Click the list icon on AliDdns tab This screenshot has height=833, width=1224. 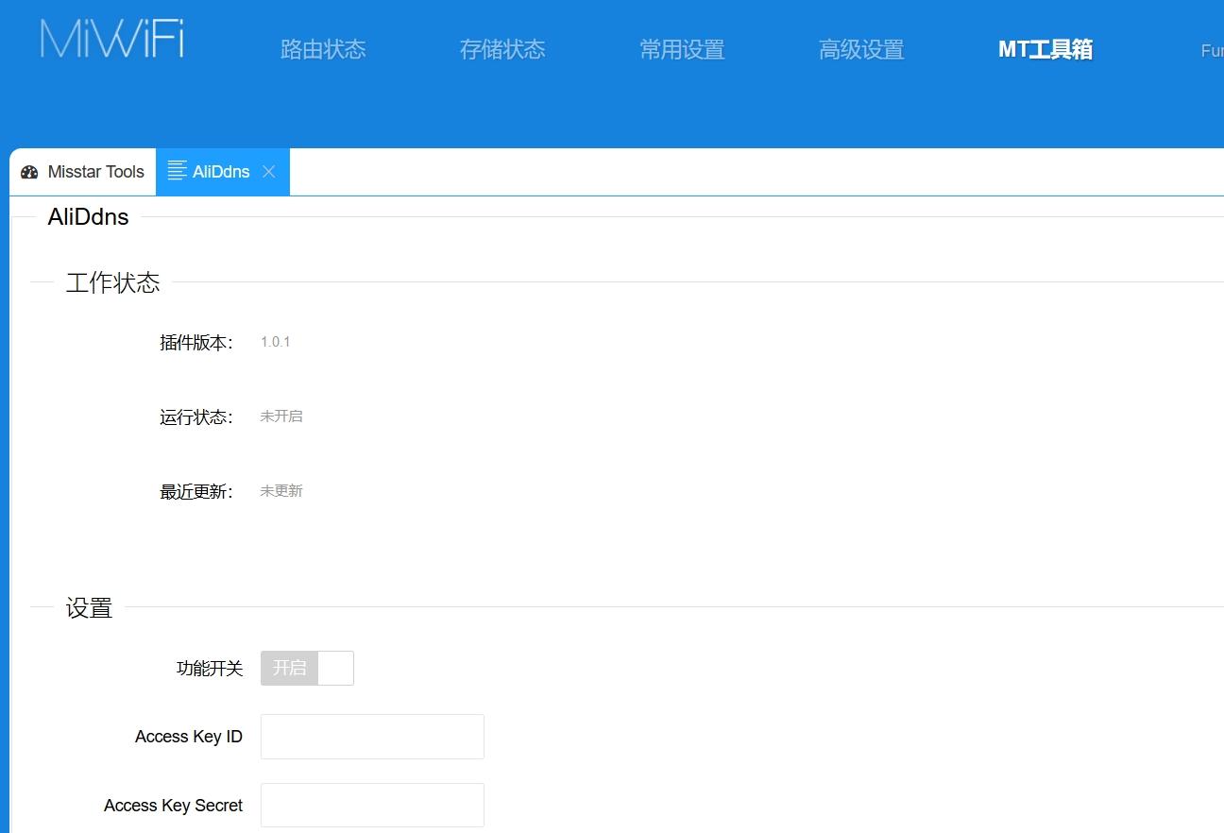point(177,171)
